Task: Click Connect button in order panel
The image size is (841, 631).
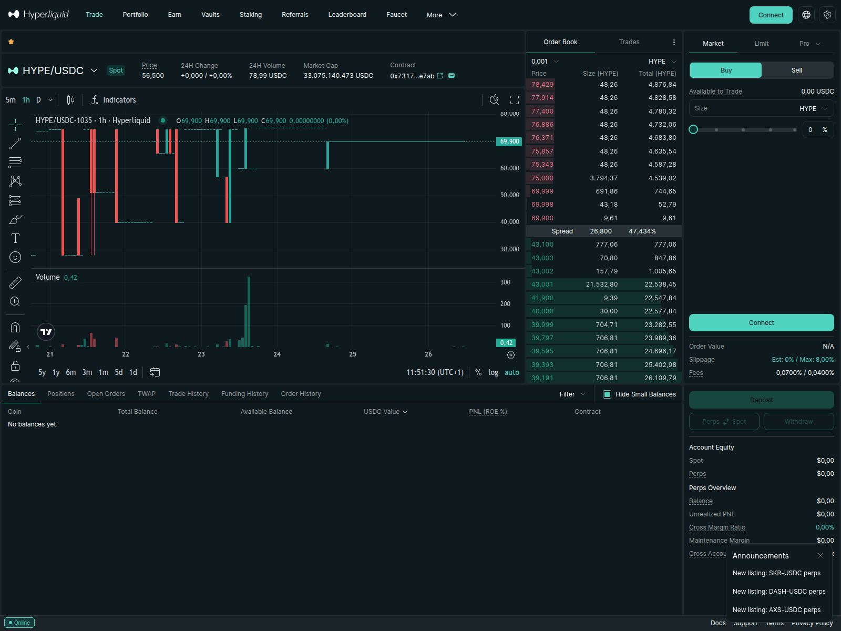Action: [762, 323]
